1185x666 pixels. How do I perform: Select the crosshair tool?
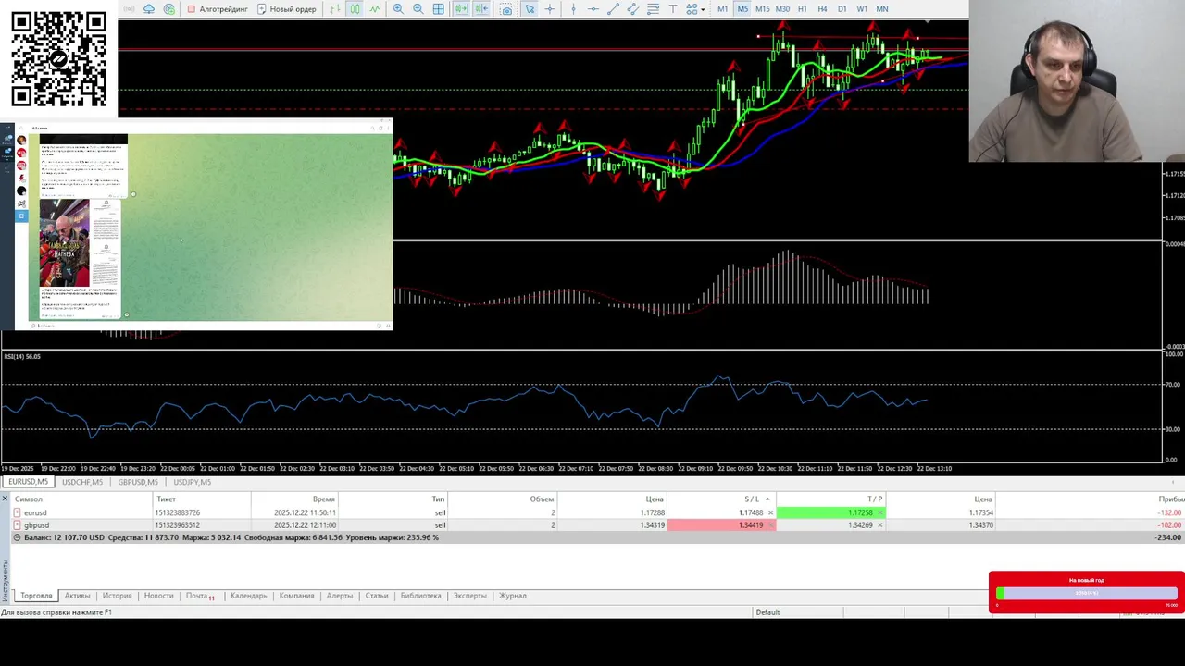(x=549, y=8)
